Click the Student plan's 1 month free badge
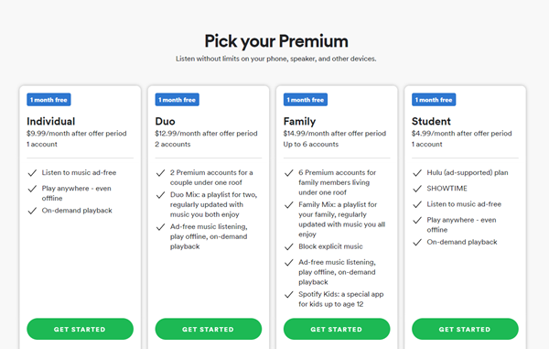 coord(434,100)
